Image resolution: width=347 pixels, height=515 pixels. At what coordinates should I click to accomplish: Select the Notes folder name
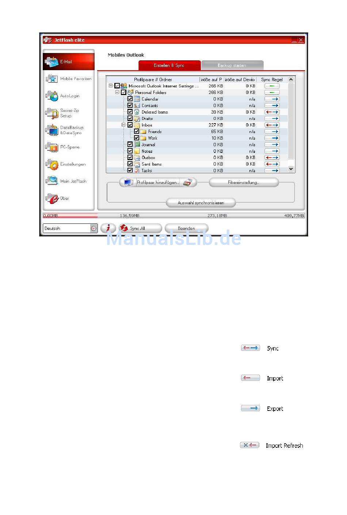click(147, 151)
